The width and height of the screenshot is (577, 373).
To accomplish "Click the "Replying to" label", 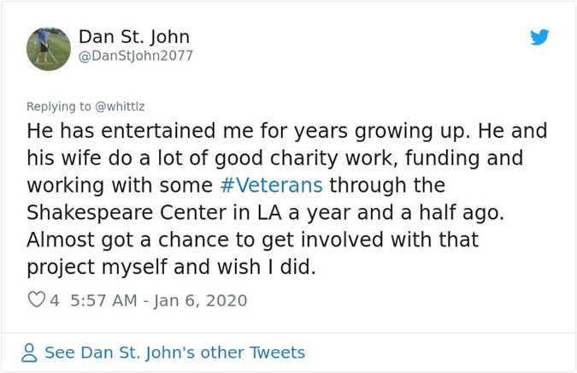I will [x=57, y=107].
